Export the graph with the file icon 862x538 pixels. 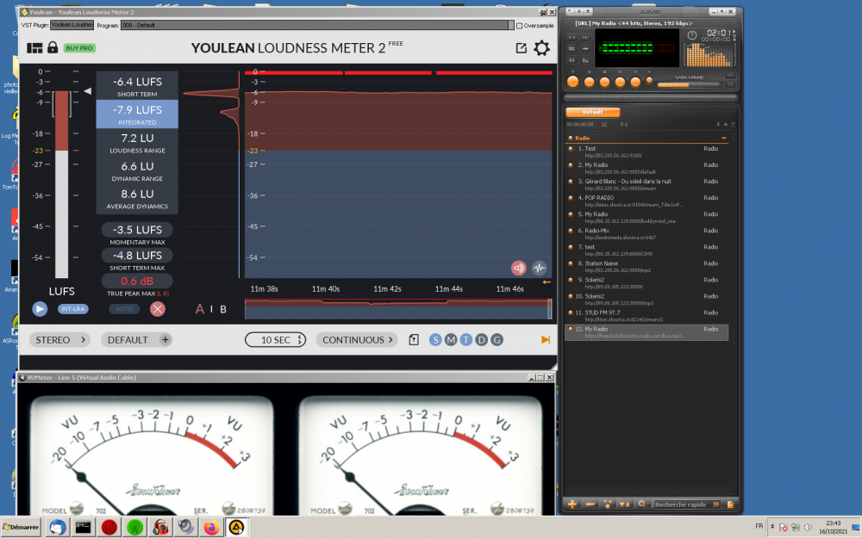click(x=414, y=340)
